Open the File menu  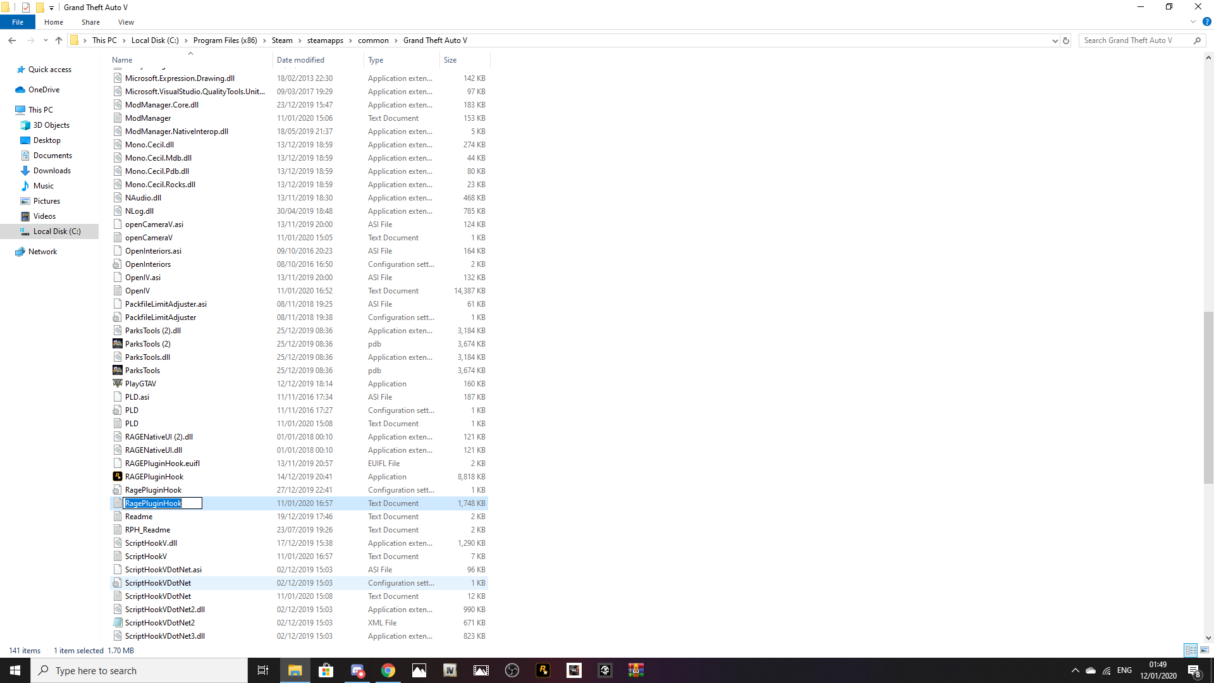point(18,22)
